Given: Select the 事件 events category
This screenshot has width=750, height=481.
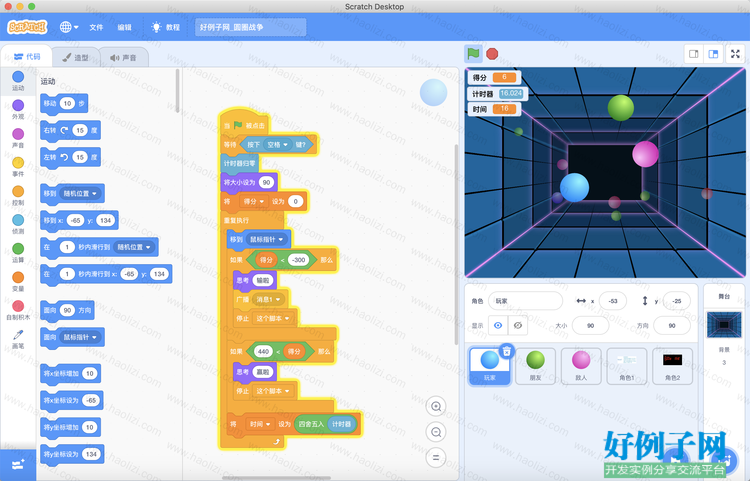Looking at the screenshot, I should click(x=18, y=167).
